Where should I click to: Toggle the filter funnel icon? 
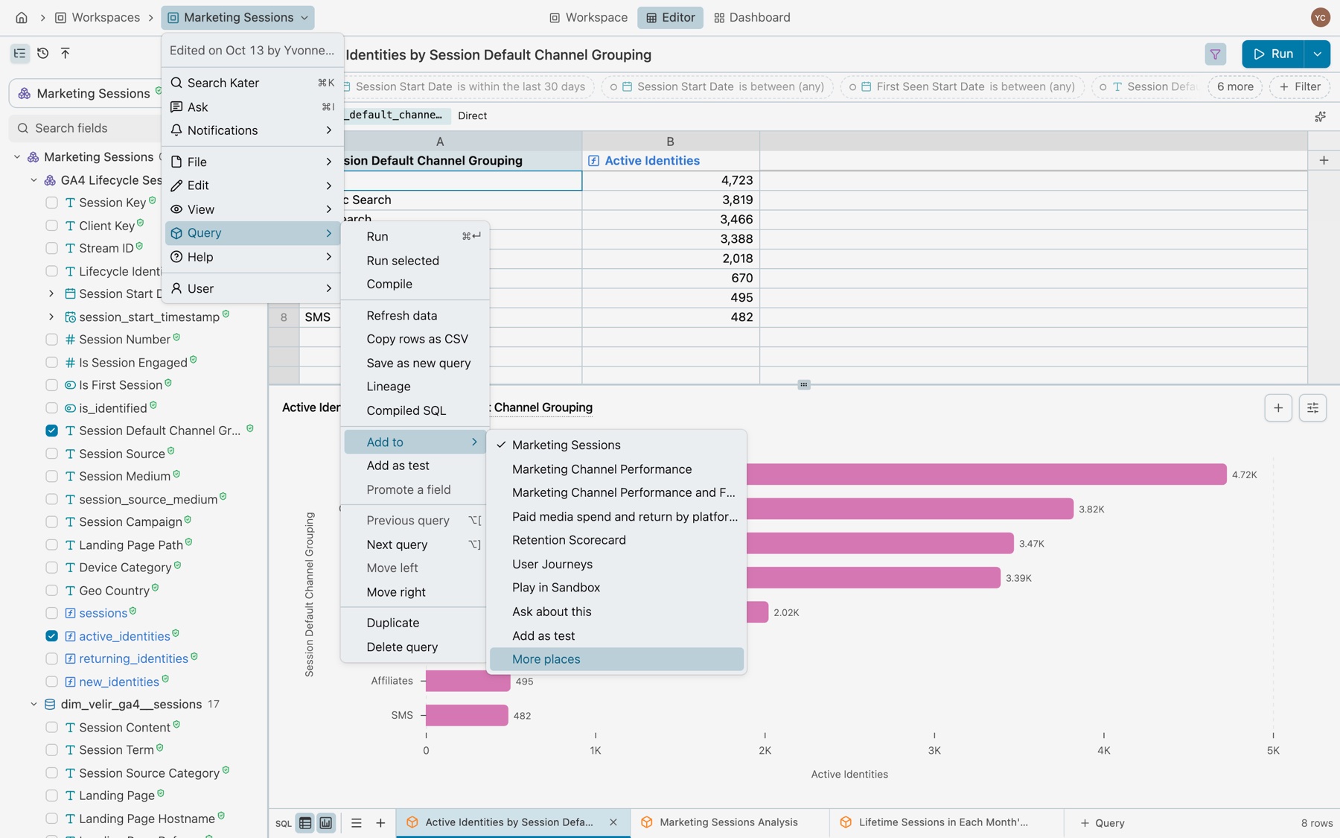[1215, 54]
